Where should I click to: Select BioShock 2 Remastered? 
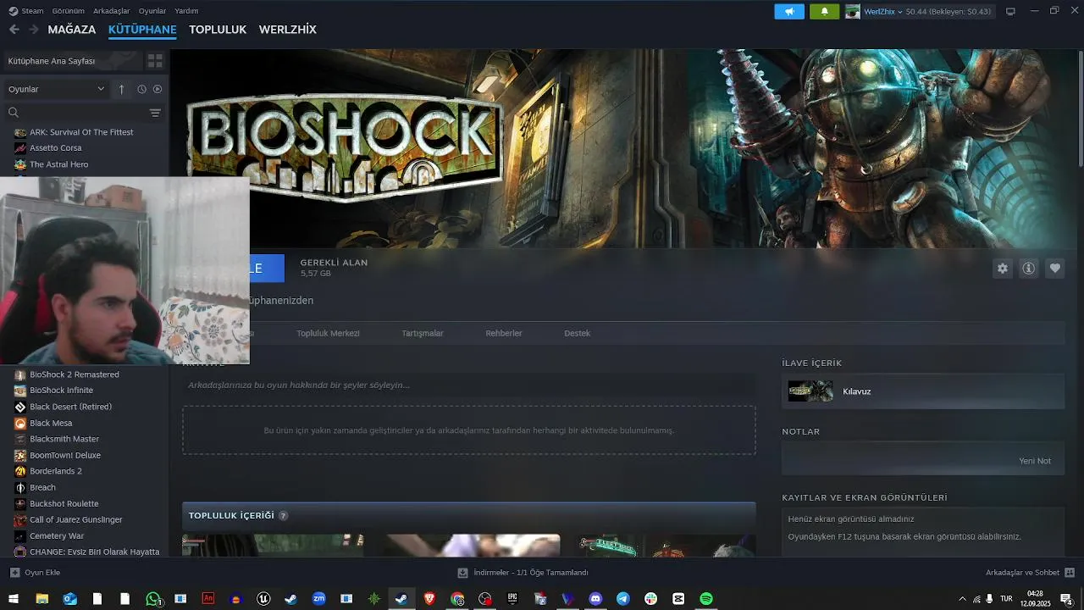pyautogui.click(x=75, y=374)
